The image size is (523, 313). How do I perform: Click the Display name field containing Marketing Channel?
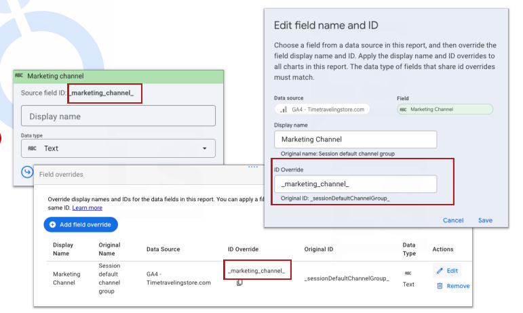pyautogui.click(x=355, y=139)
